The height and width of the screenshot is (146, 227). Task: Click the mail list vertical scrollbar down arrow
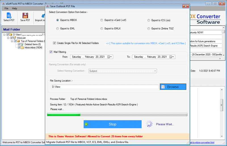[224, 55]
